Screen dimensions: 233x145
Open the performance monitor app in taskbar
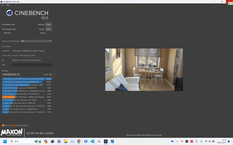pos(72,142)
